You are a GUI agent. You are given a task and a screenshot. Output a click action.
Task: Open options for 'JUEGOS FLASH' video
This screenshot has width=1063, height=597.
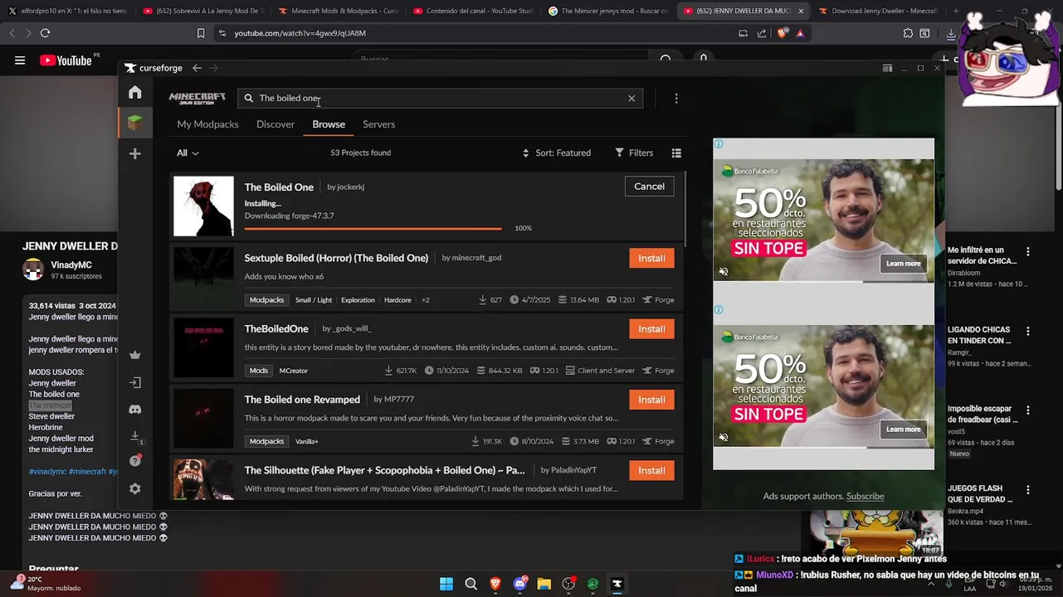click(x=1027, y=489)
